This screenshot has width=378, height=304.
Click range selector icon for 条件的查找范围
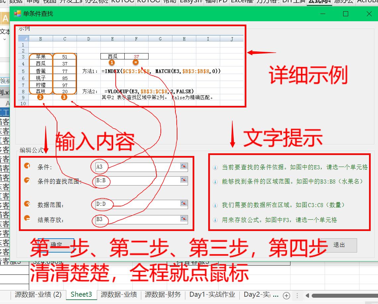[x=184, y=180]
